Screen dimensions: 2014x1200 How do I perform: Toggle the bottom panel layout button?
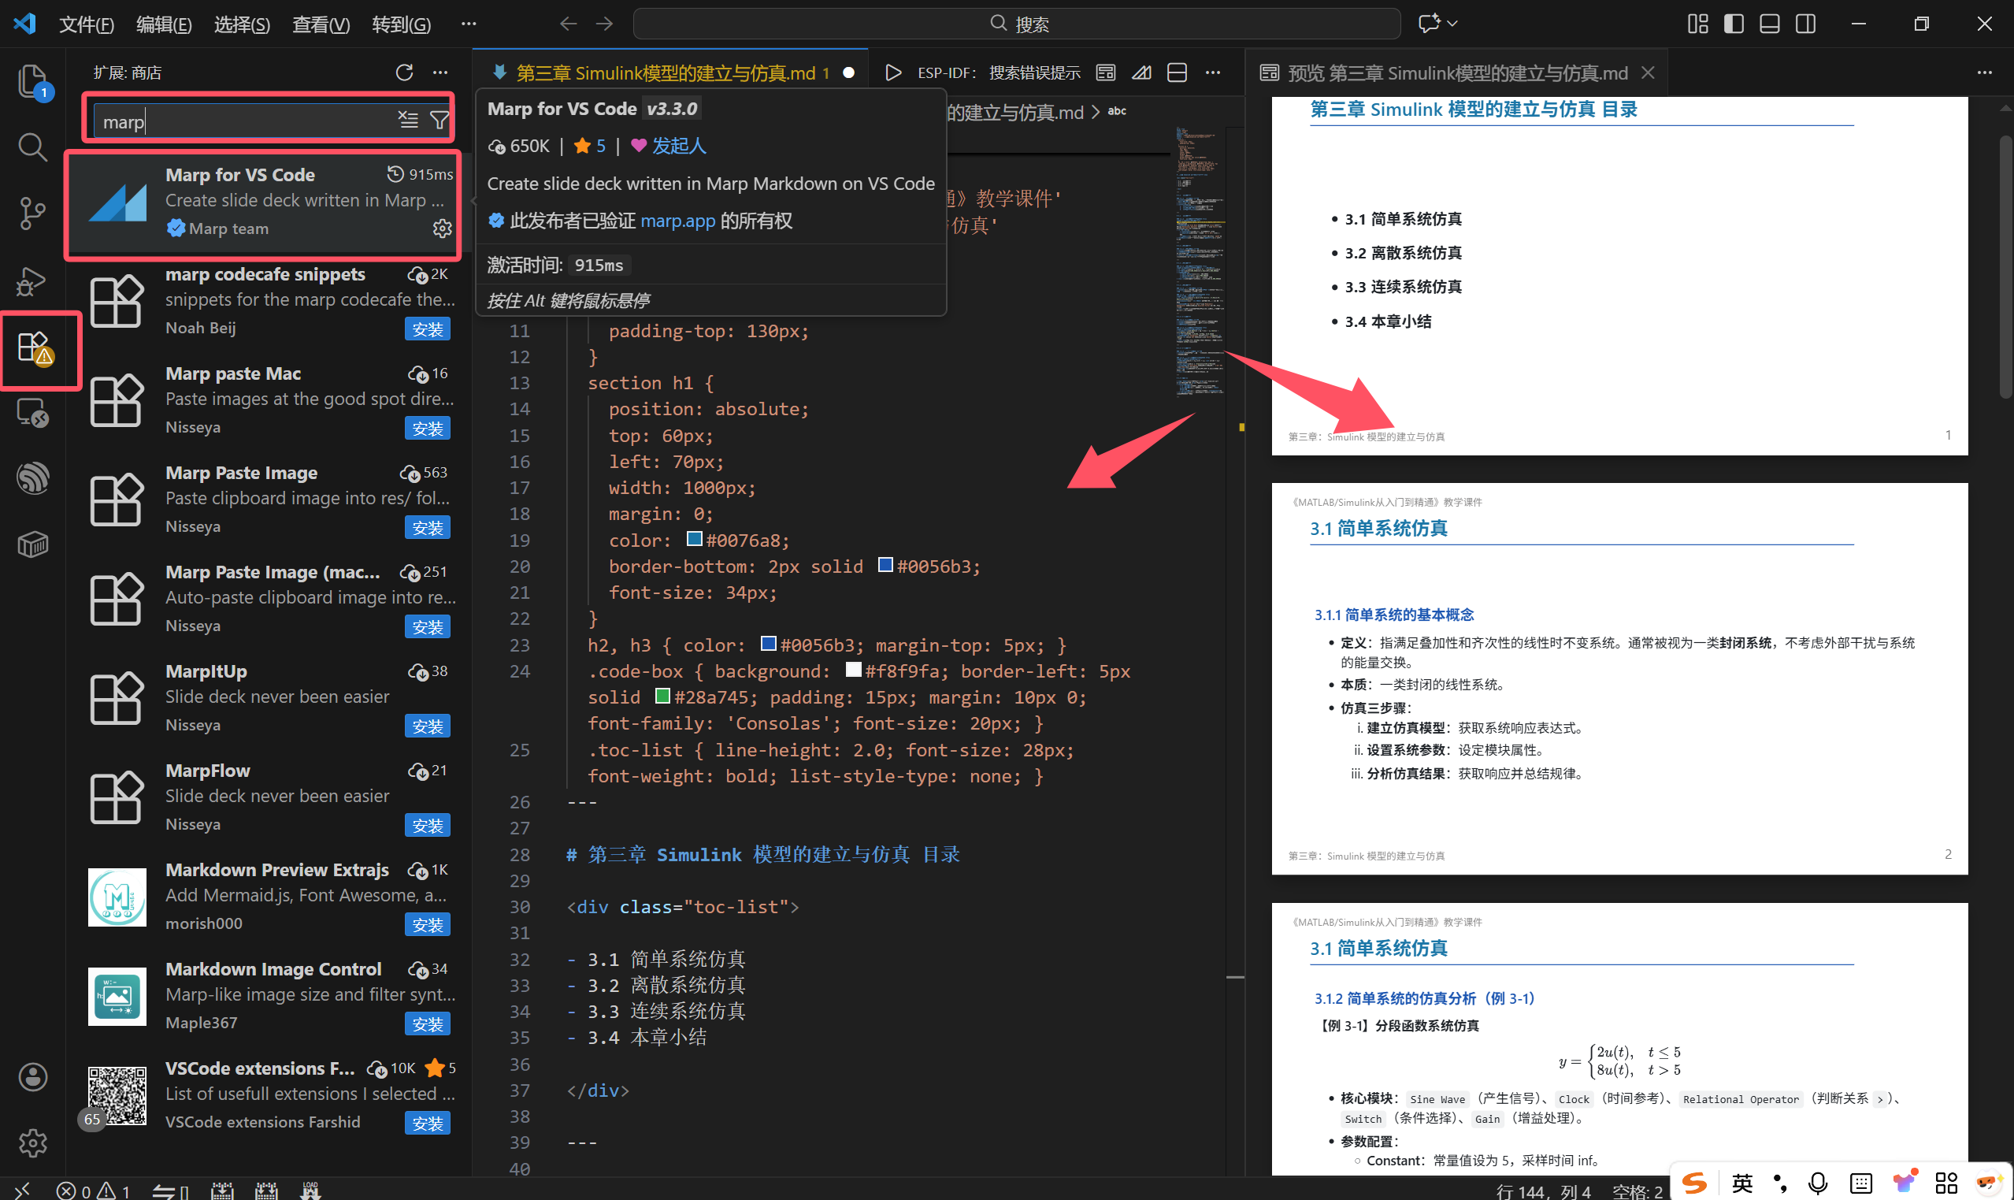[x=1769, y=24]
